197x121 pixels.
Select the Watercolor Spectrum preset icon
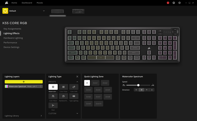tap(53, 87)
